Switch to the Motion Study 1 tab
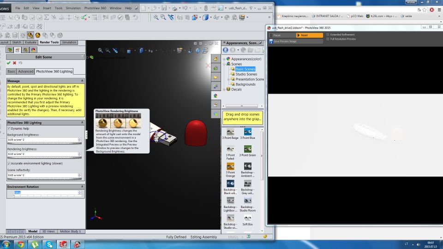This screenshot has height=249, width=443. 70,231
